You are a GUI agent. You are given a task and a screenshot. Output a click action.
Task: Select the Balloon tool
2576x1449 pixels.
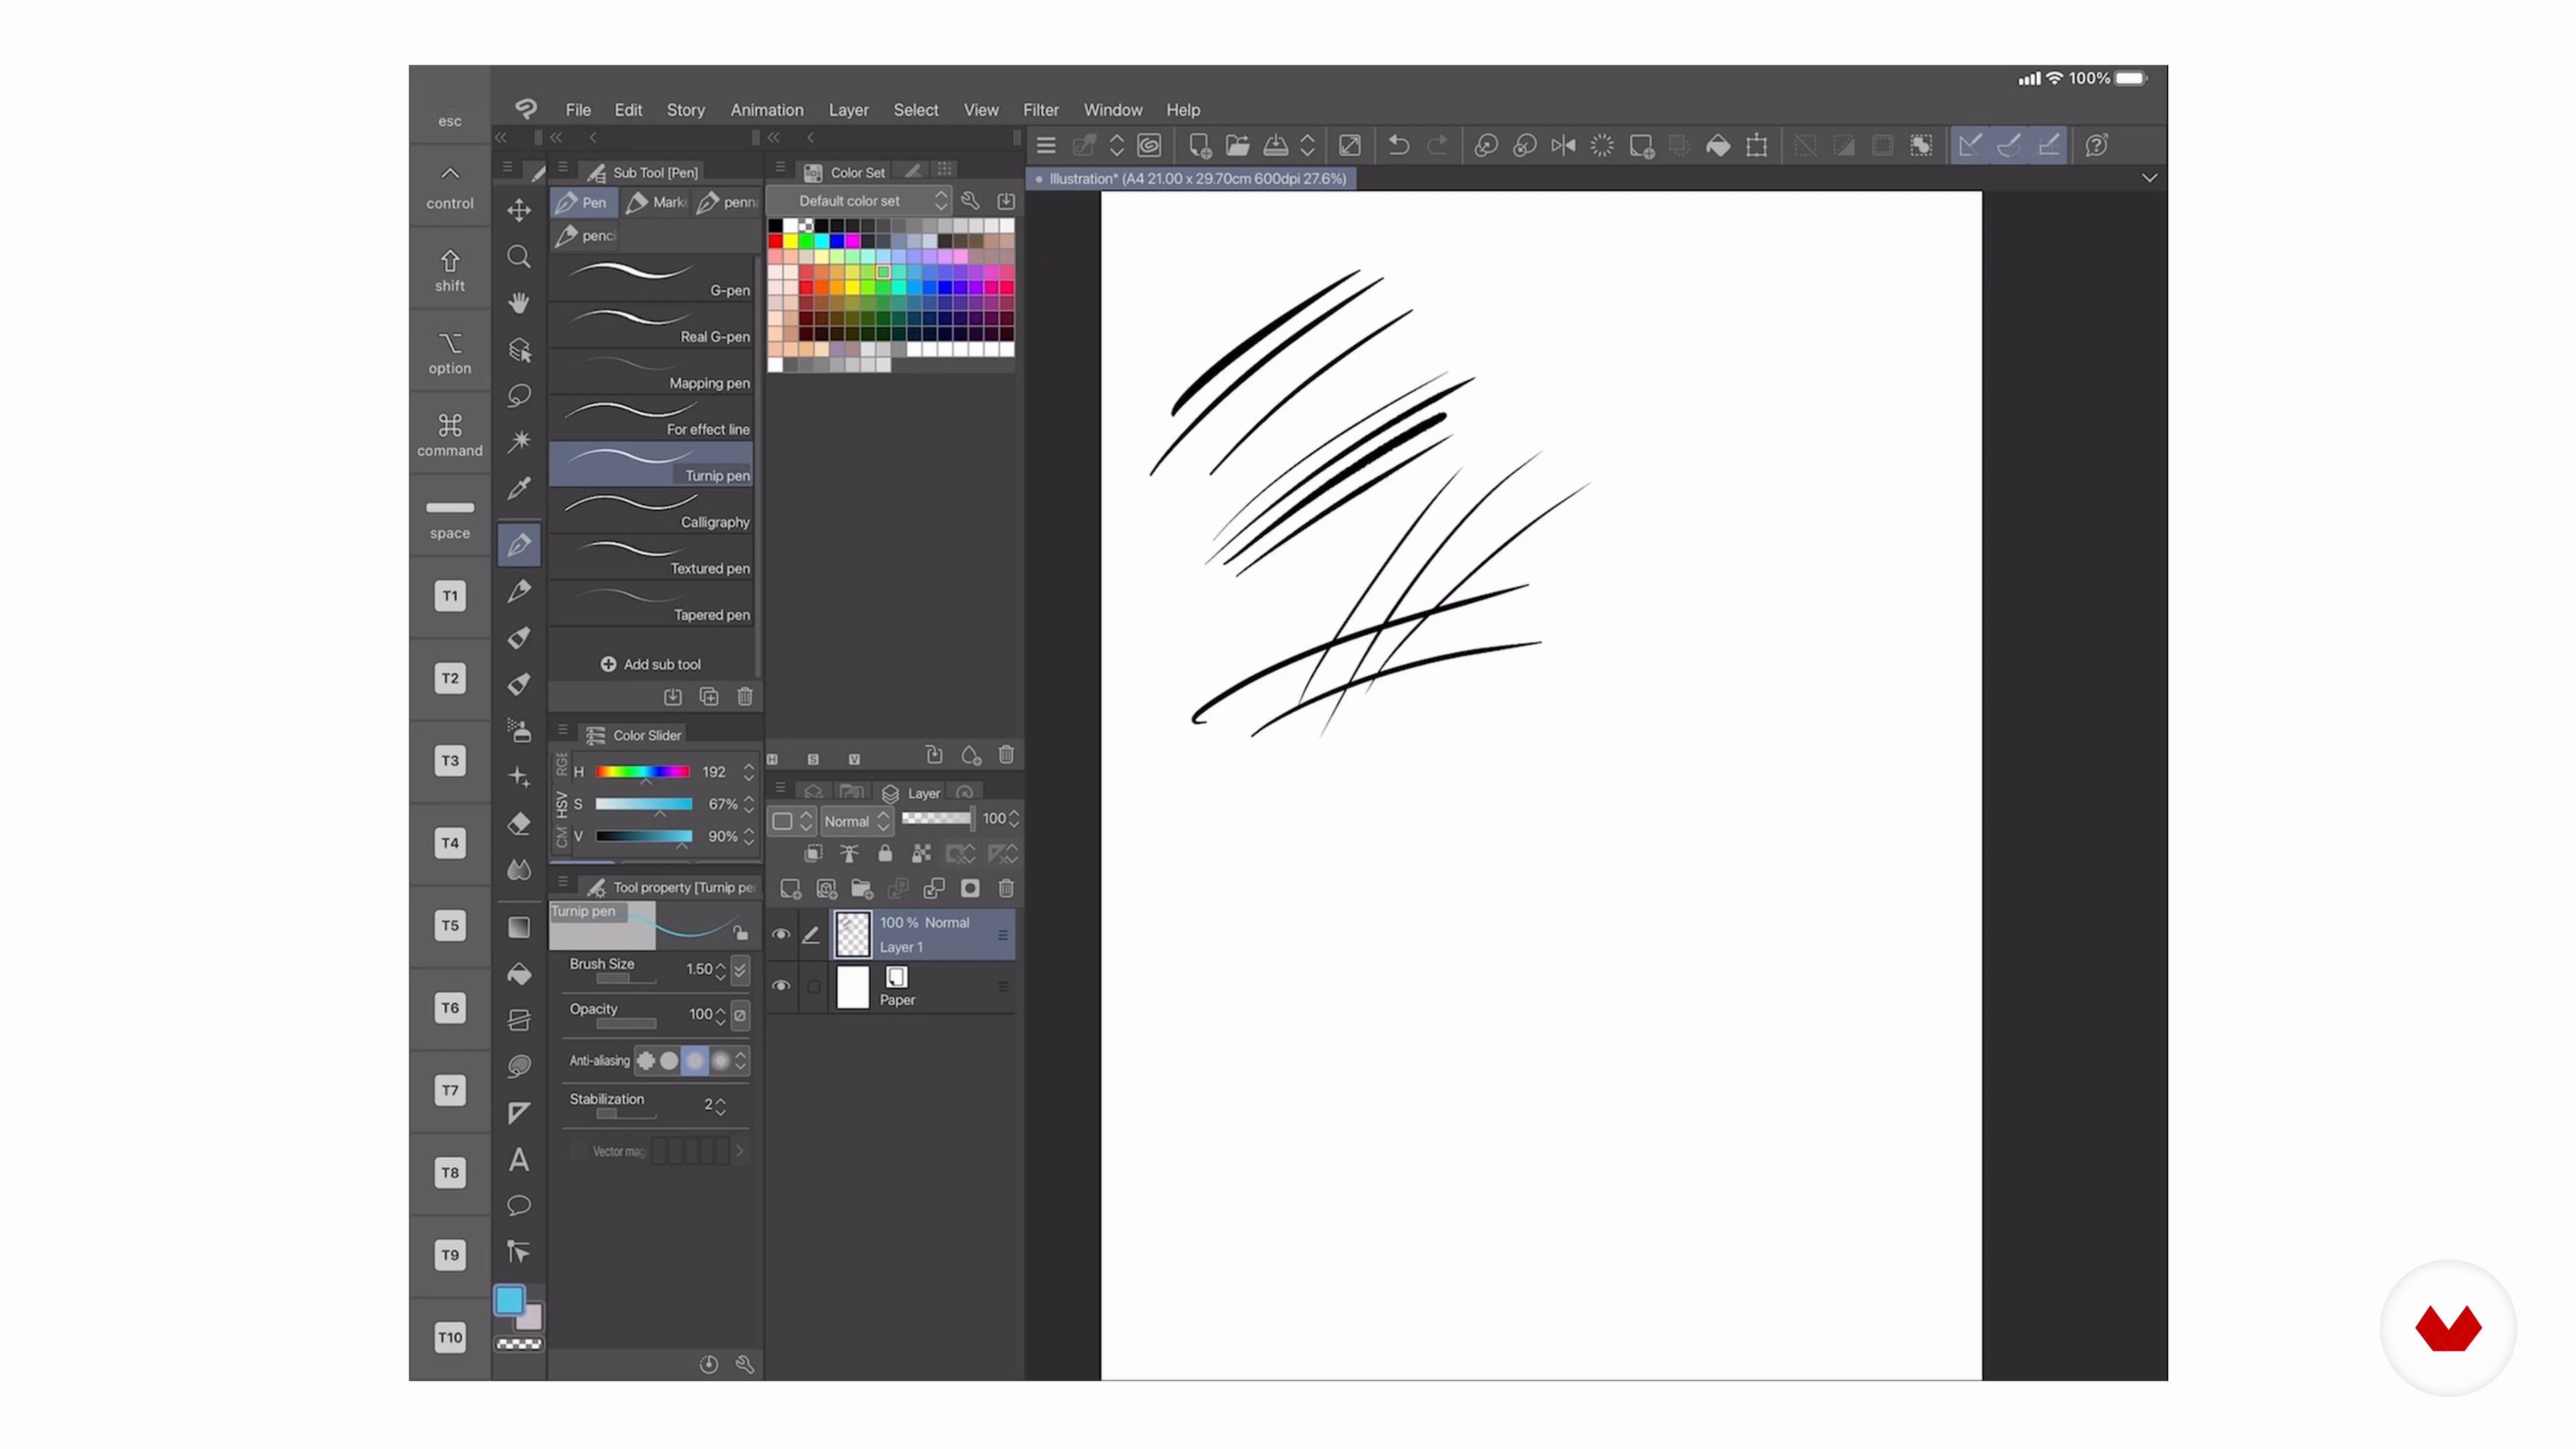[519, 1205]
